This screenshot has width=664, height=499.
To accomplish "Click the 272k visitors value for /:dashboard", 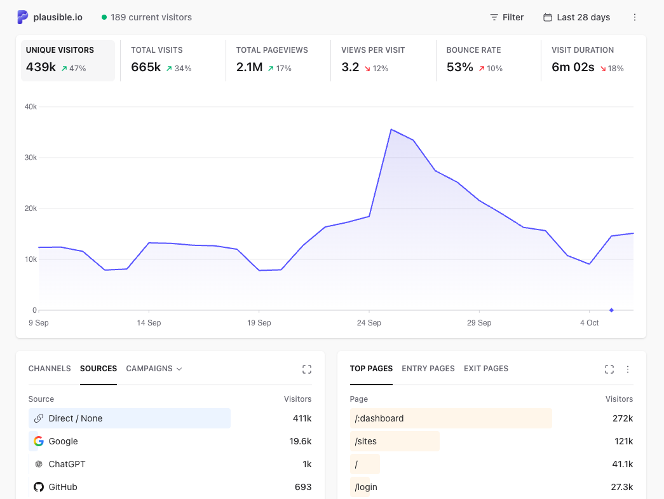I will pos(623,418).
